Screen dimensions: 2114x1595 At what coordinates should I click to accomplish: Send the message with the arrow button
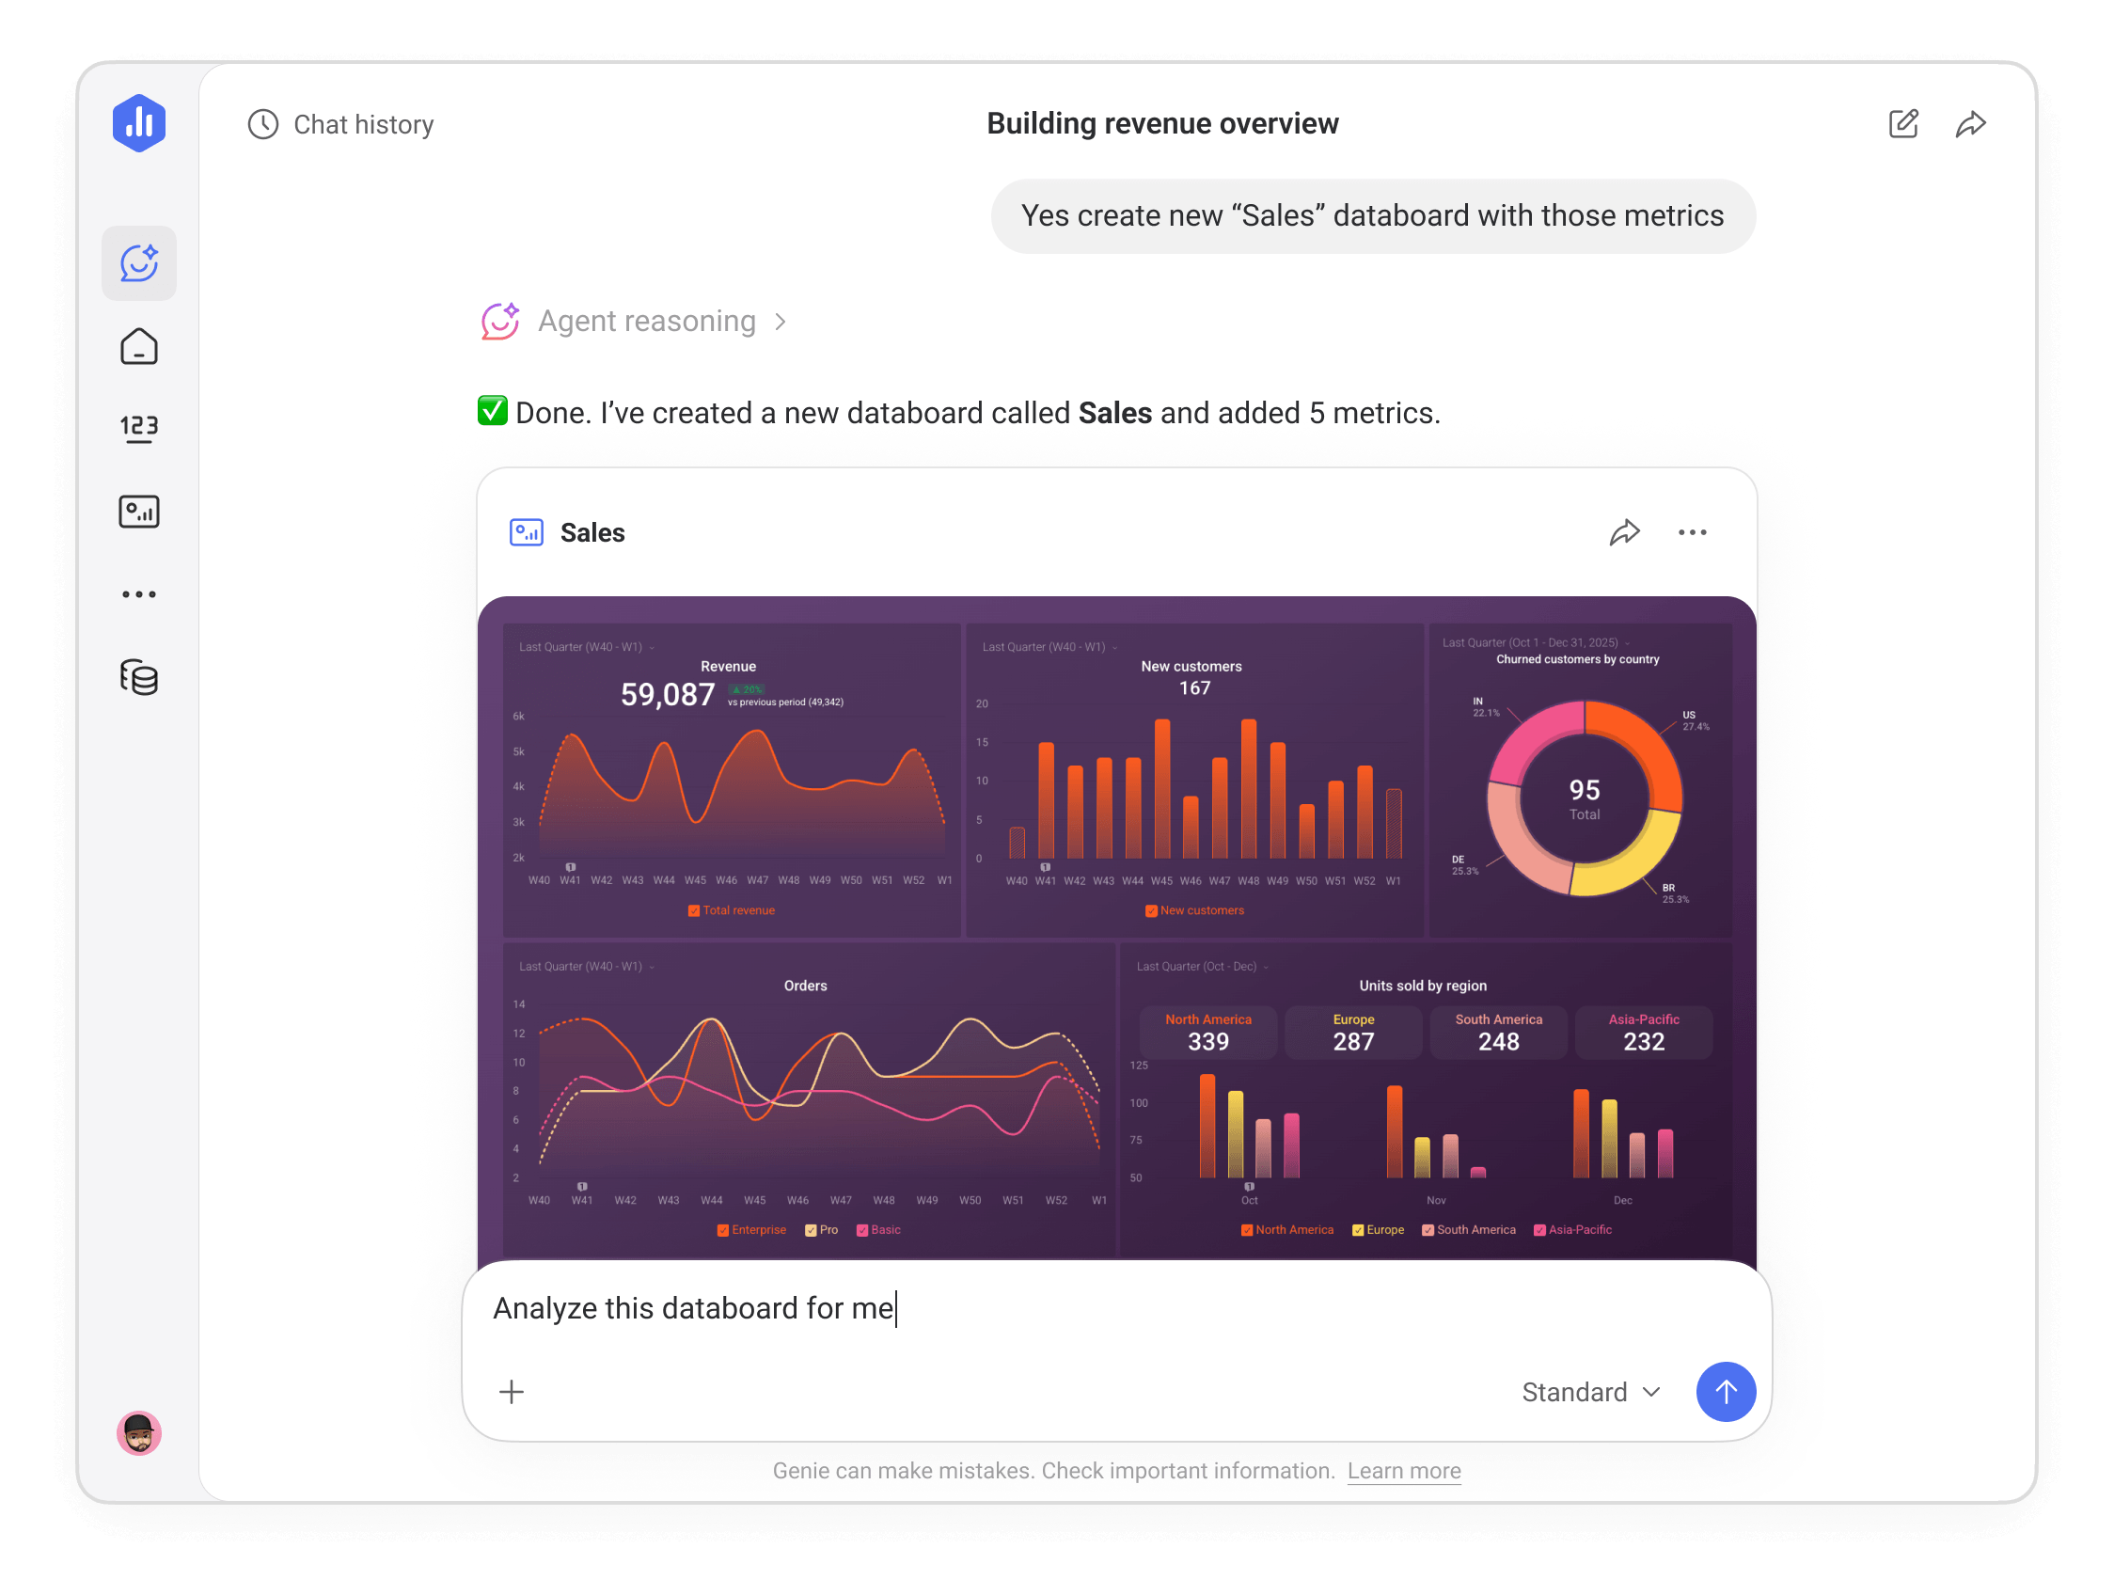tap(1726, 1393)
